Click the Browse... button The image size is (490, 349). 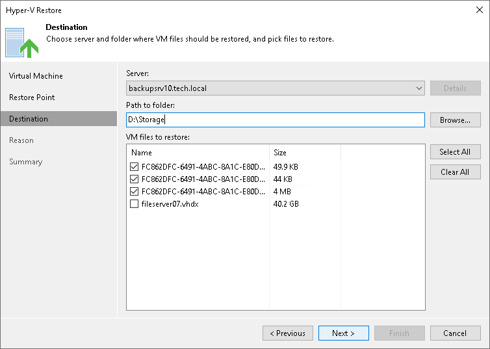(x=455, y=120)
